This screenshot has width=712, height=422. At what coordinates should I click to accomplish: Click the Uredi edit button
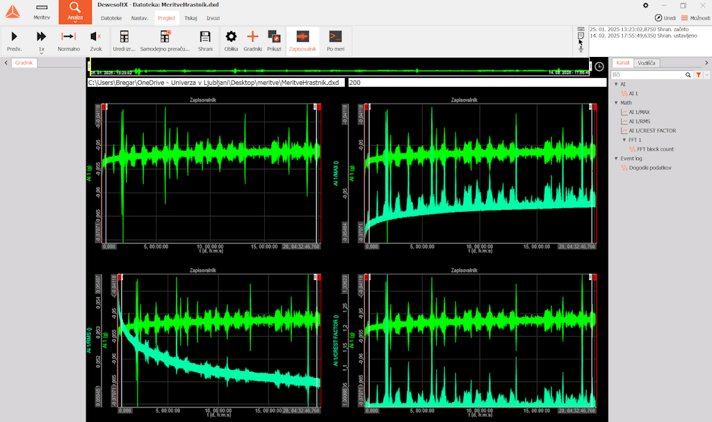tap(665, 17)
